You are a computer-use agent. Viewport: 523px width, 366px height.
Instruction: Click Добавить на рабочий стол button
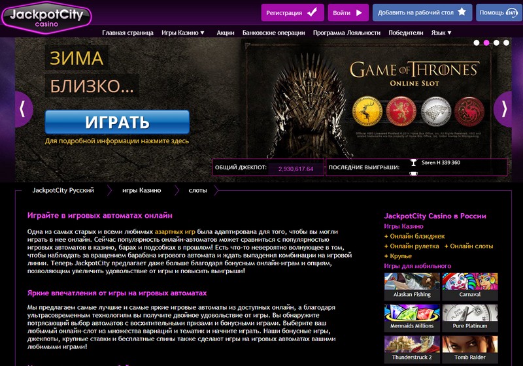pos(422,12)
